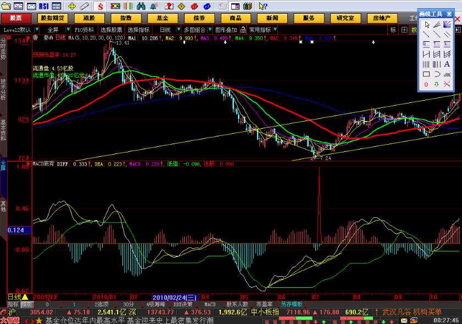This screenshot has width=462, height=324.
Task: Insert red up arrow marker tool
Action: (426, 84)
